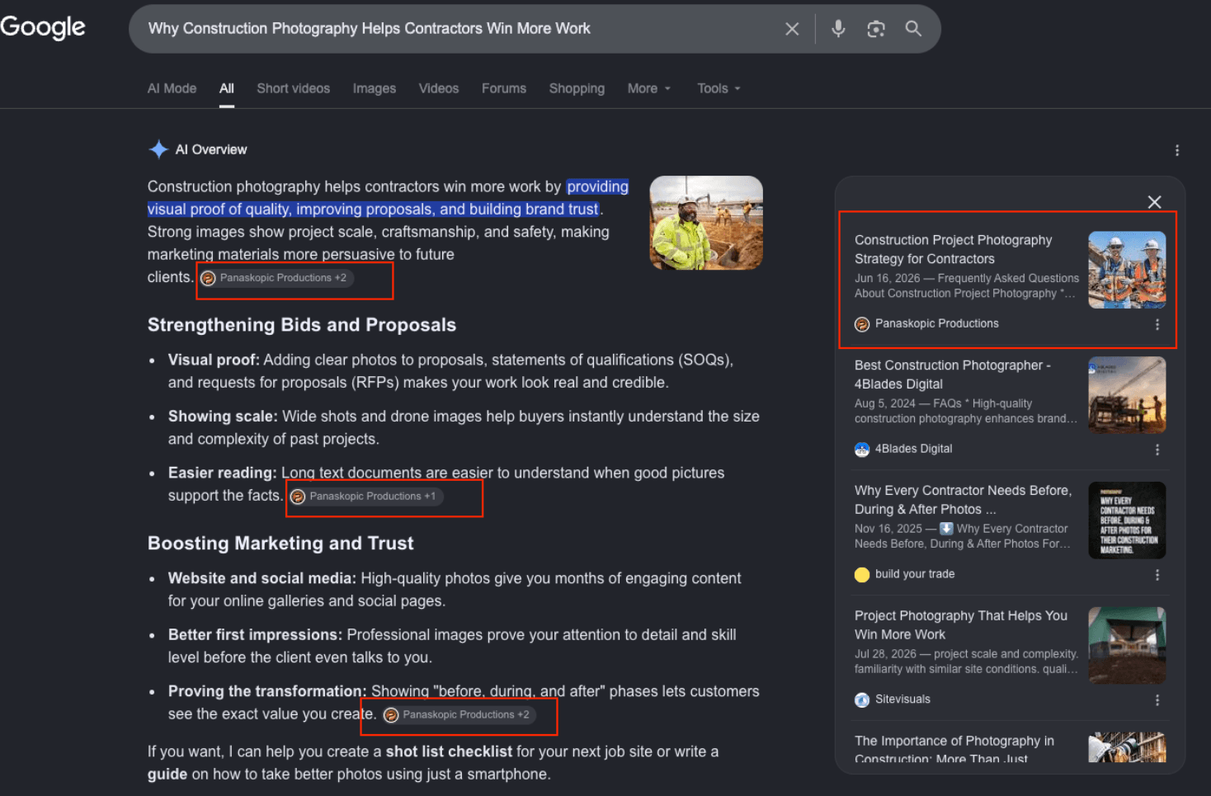Click thumbnail of Construction Project Photography card
Image resolution: width=1211 pixels, height=796 pixels.
[x=1127, y=270]
